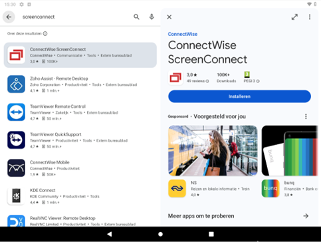Open the ConnectWise developer link
The width and height of the screenshot is (321, 242).
point(183,34)
